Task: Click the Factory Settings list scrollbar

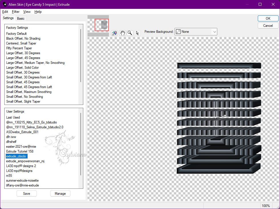Action: click(81, 55)
